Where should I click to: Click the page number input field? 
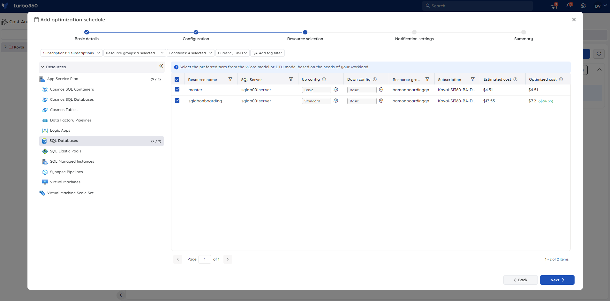tap(205, 259)
